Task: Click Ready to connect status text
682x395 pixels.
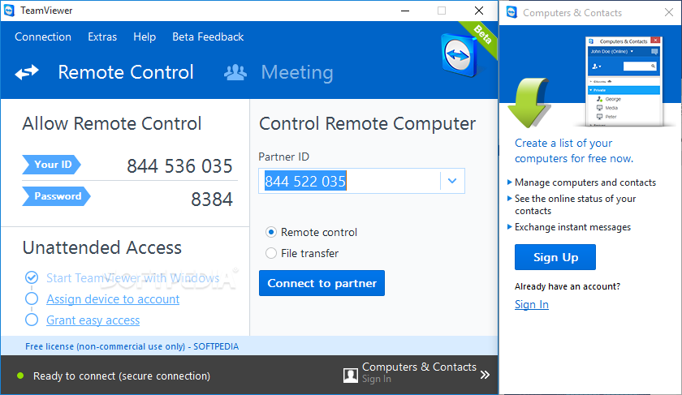Action: [122, 376]
